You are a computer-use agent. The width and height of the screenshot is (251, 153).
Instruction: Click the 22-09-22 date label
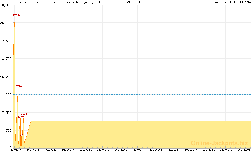coord(174,150)
